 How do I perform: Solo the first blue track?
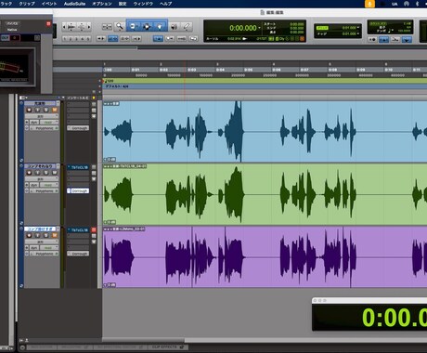click(x=46, y=110)
